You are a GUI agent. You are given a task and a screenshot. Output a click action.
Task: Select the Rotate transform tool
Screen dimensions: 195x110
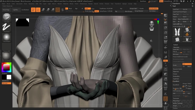click(53, 10)
